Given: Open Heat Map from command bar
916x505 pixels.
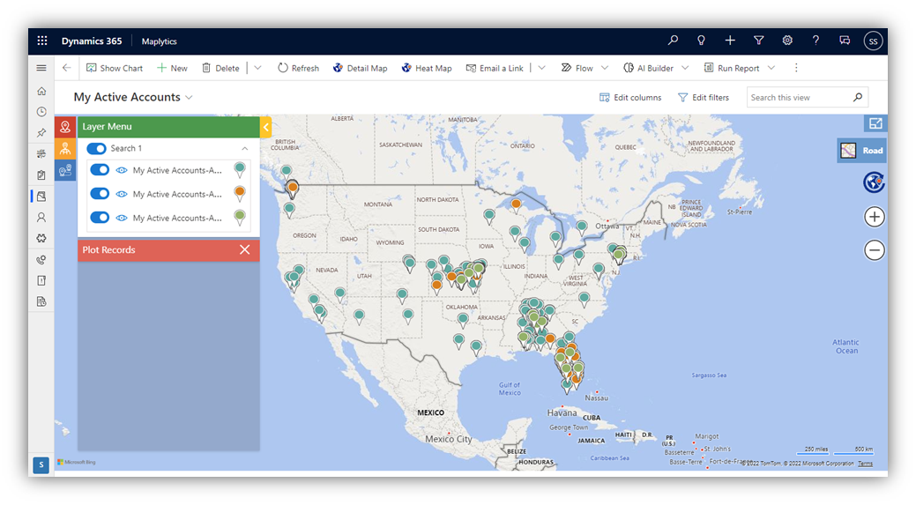Looking at the screenshot, I should (427, 68).
